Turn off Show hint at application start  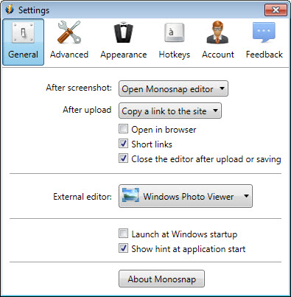[123, 248]
